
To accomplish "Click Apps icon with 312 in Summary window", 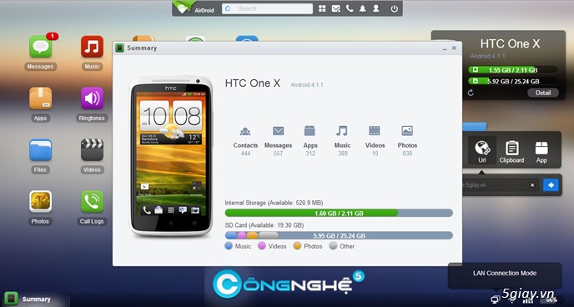I will [310, 131].
